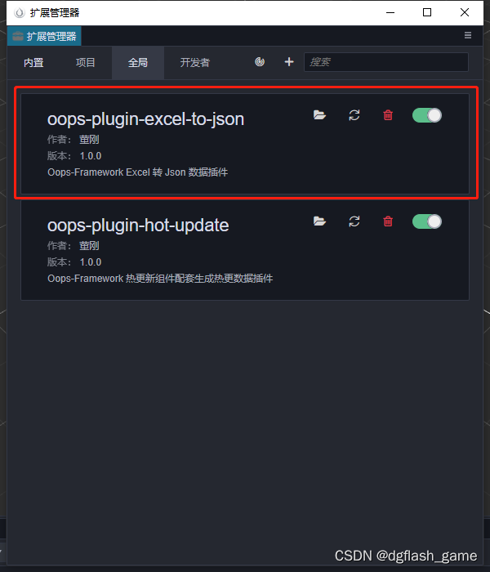The image size is (490, 572).
Task: Open the panel hamburger menu
Action: tap(468, 35)
